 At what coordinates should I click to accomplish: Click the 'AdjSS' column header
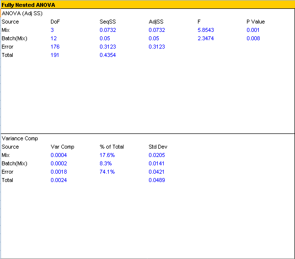click(x=156, y=22)
